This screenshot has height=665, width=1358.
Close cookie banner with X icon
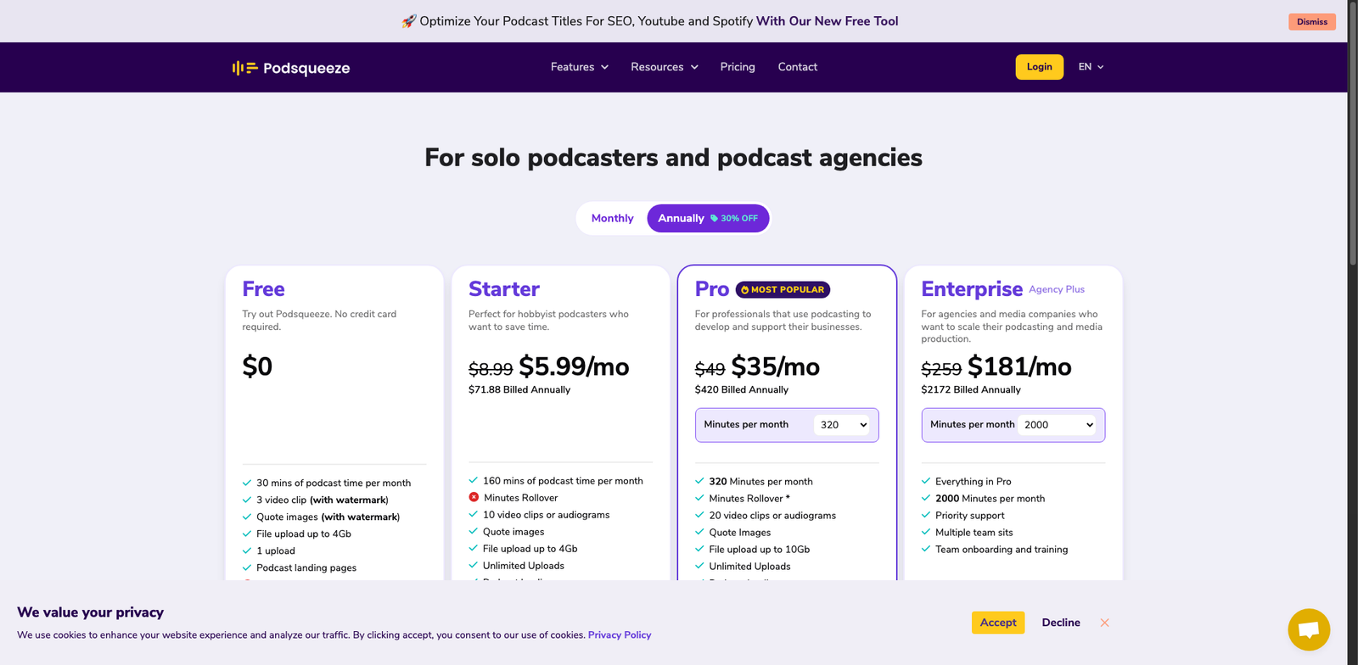[1104, 623]
